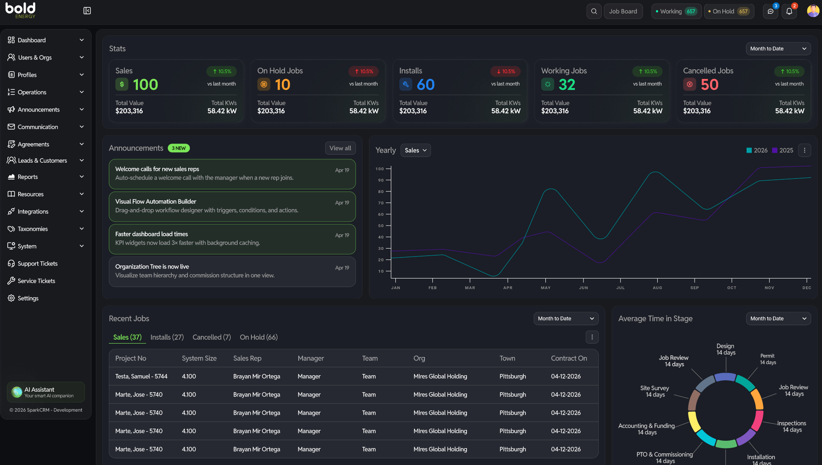Click the Support Tickets headset icon
Viewport: 822px width, 465px height.
11,263
